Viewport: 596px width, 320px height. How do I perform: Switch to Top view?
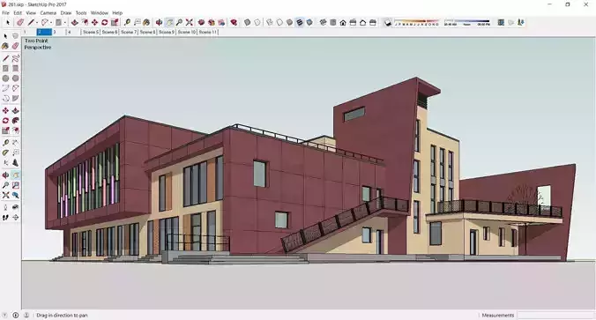pyautogui.click(x=333, y=22)
